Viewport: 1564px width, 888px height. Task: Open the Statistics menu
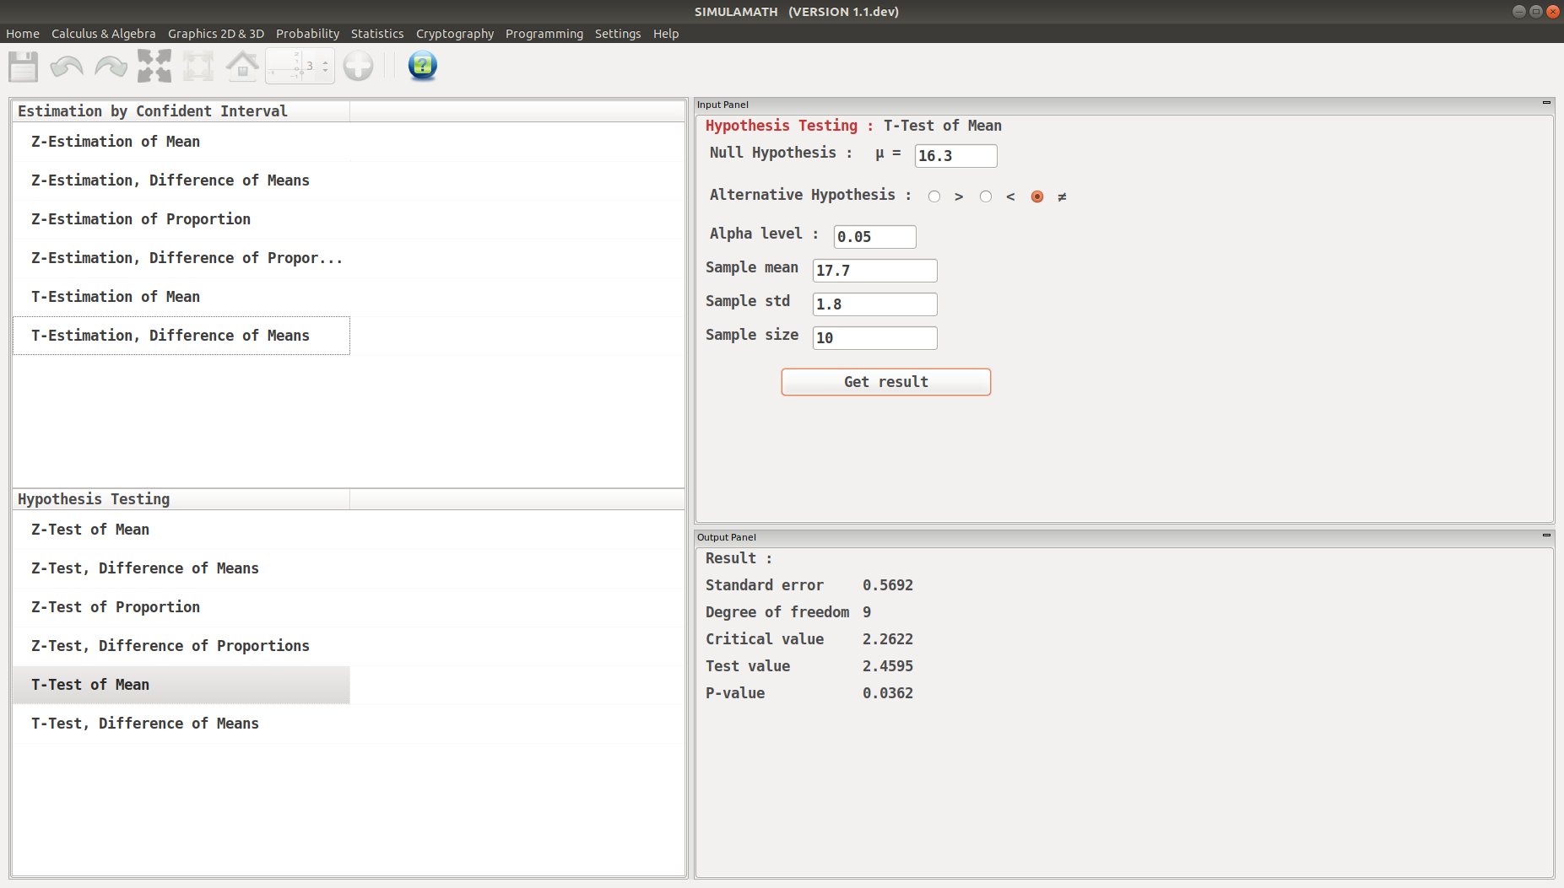click(x=377, y=34)
